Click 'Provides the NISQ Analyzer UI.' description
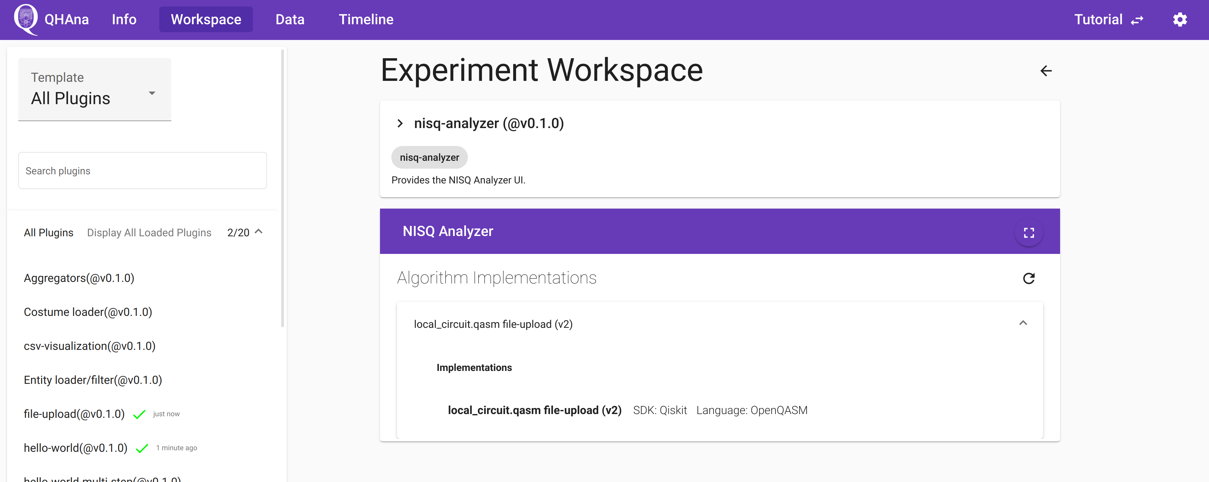This screenshot has height=482, width=1209. (x=458, y=181)
